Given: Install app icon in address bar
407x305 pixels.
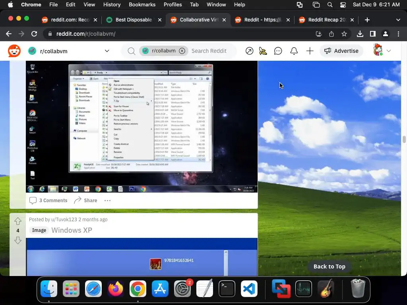Looking at the screenshot, I should point(319,34).
